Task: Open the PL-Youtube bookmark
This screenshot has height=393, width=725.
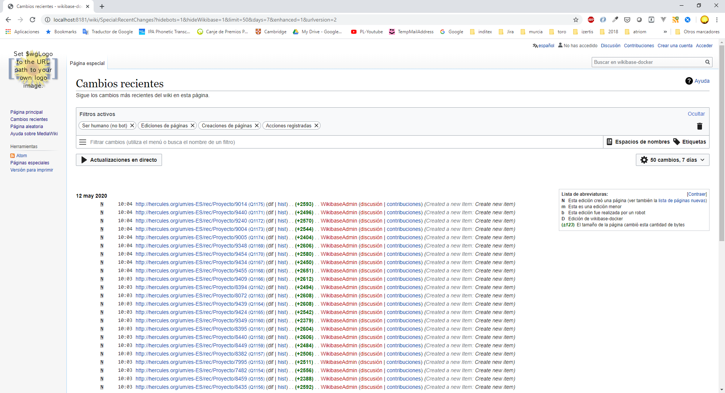Action: click(x=367, y=32)
